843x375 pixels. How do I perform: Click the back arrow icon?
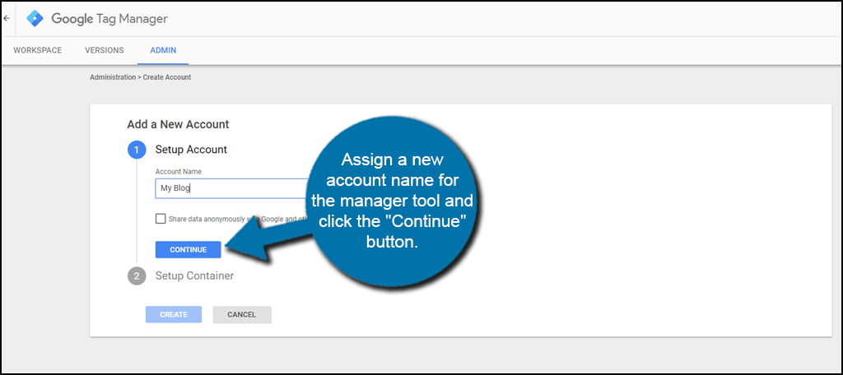[6, 18]
